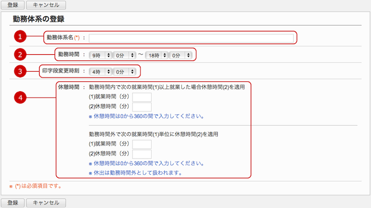Viewport: 371px width, 208px height.
Task: Click the 勤務時間外で次の就業時間 description text
Action: 154,134
